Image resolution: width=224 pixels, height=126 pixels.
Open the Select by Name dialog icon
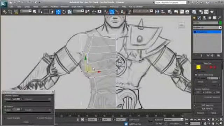40,12
